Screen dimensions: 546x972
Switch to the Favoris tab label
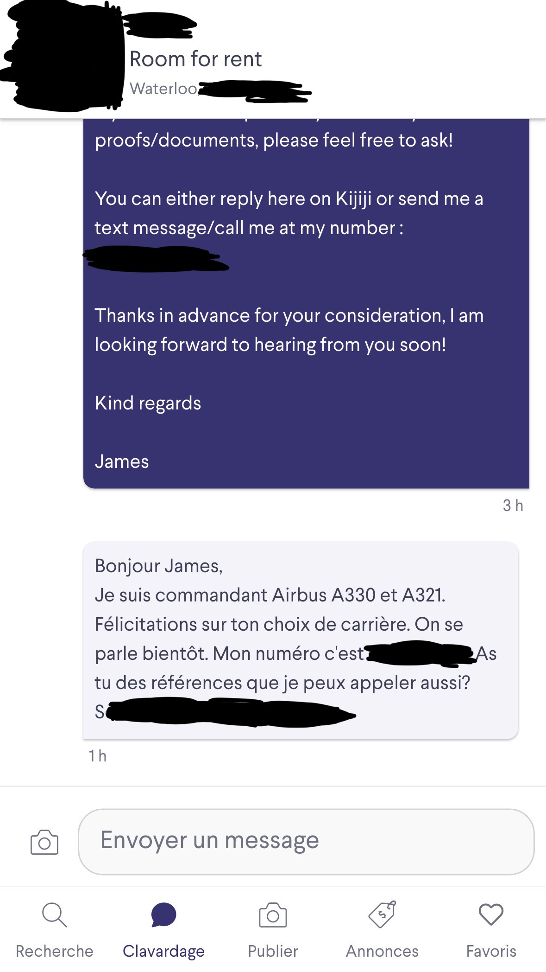coord(491,951)
